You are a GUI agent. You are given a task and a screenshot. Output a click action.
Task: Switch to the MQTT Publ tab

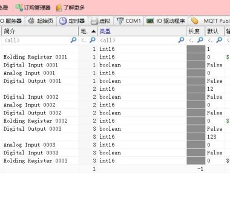click(x=210, y=21)
